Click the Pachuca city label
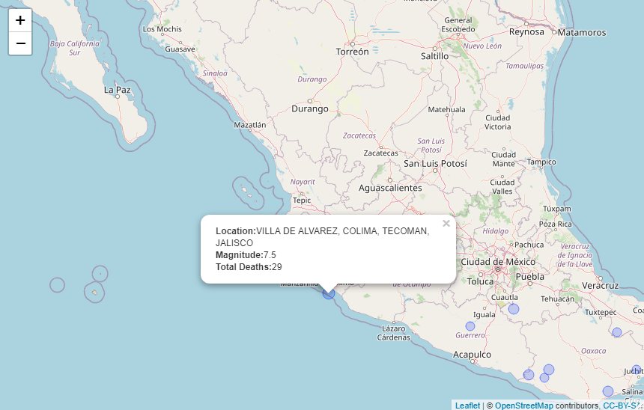Screen dimensions: 644x410 [x=529, y=245]
